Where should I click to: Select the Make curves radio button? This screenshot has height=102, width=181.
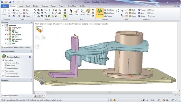(x=3, y=71)
